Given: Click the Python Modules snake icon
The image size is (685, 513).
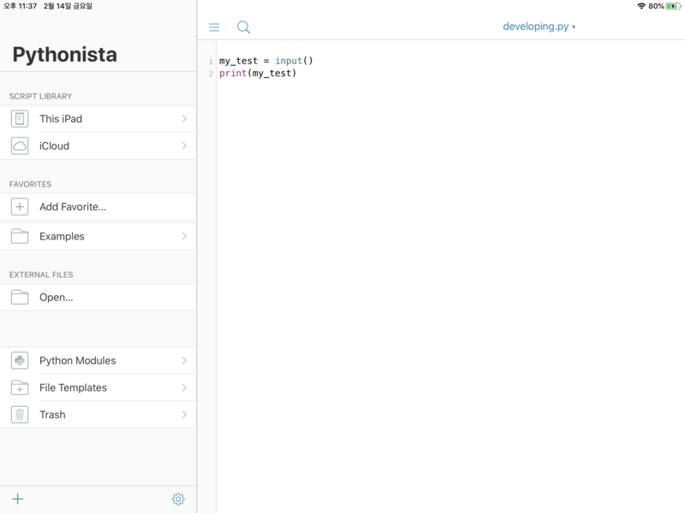Looking at the screenshot, I should coord(20,360).
